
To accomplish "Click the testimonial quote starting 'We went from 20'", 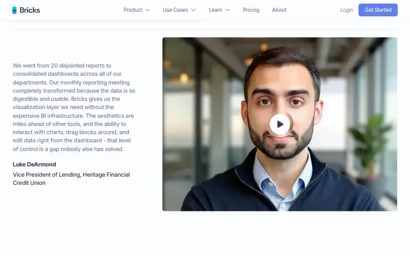I will click(x=74, y=107).
